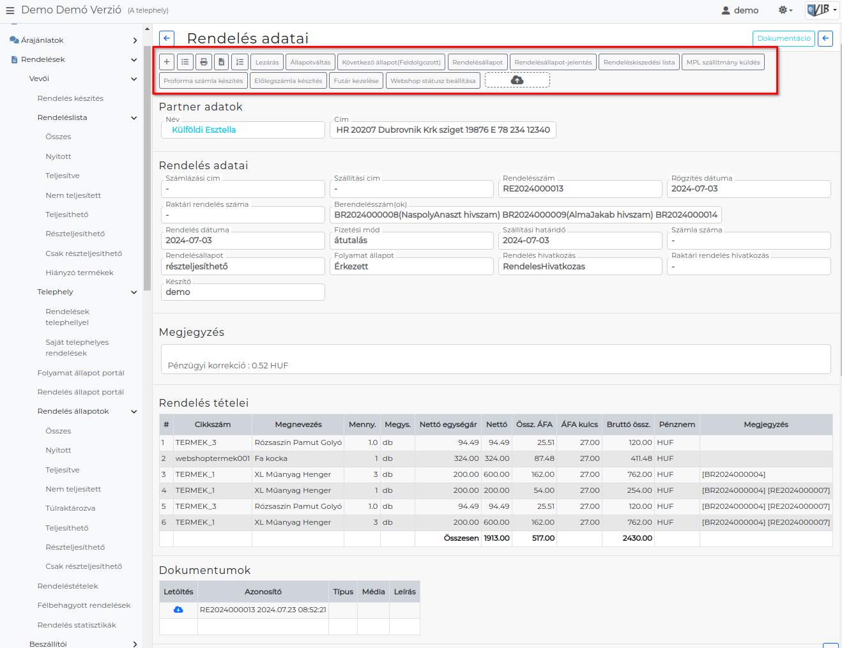Click the plus icon in the order toolbar
This screenshot has height=648, width=842.
coord(167,62)
